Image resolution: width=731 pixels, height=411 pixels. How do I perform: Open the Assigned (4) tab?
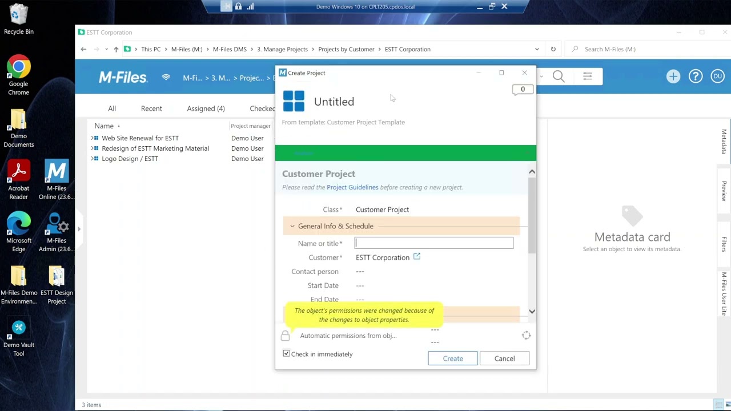coord(206,108)
